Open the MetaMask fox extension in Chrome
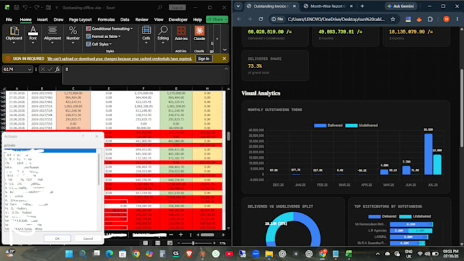 tap(419, 19)
